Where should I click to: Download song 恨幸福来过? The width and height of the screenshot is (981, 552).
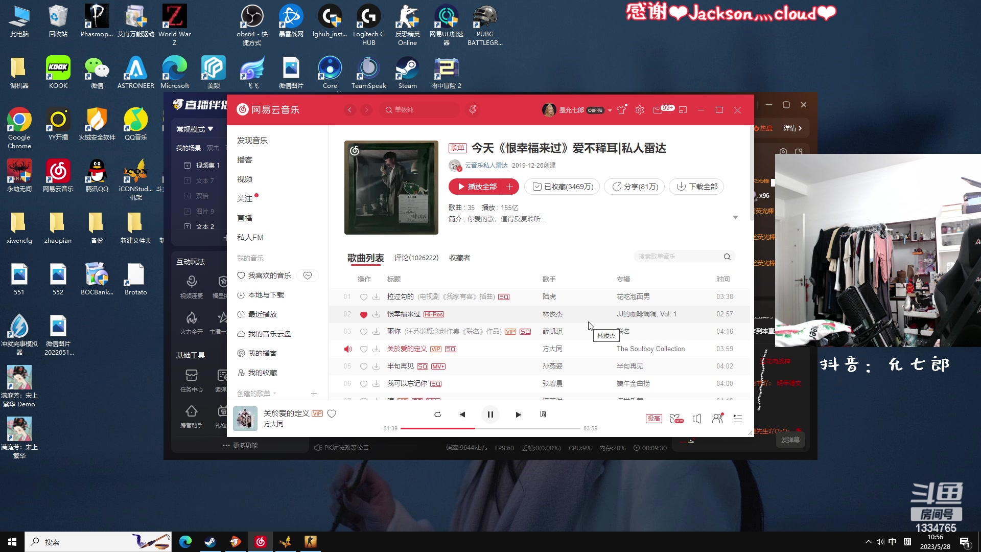(x=376, y=314)
